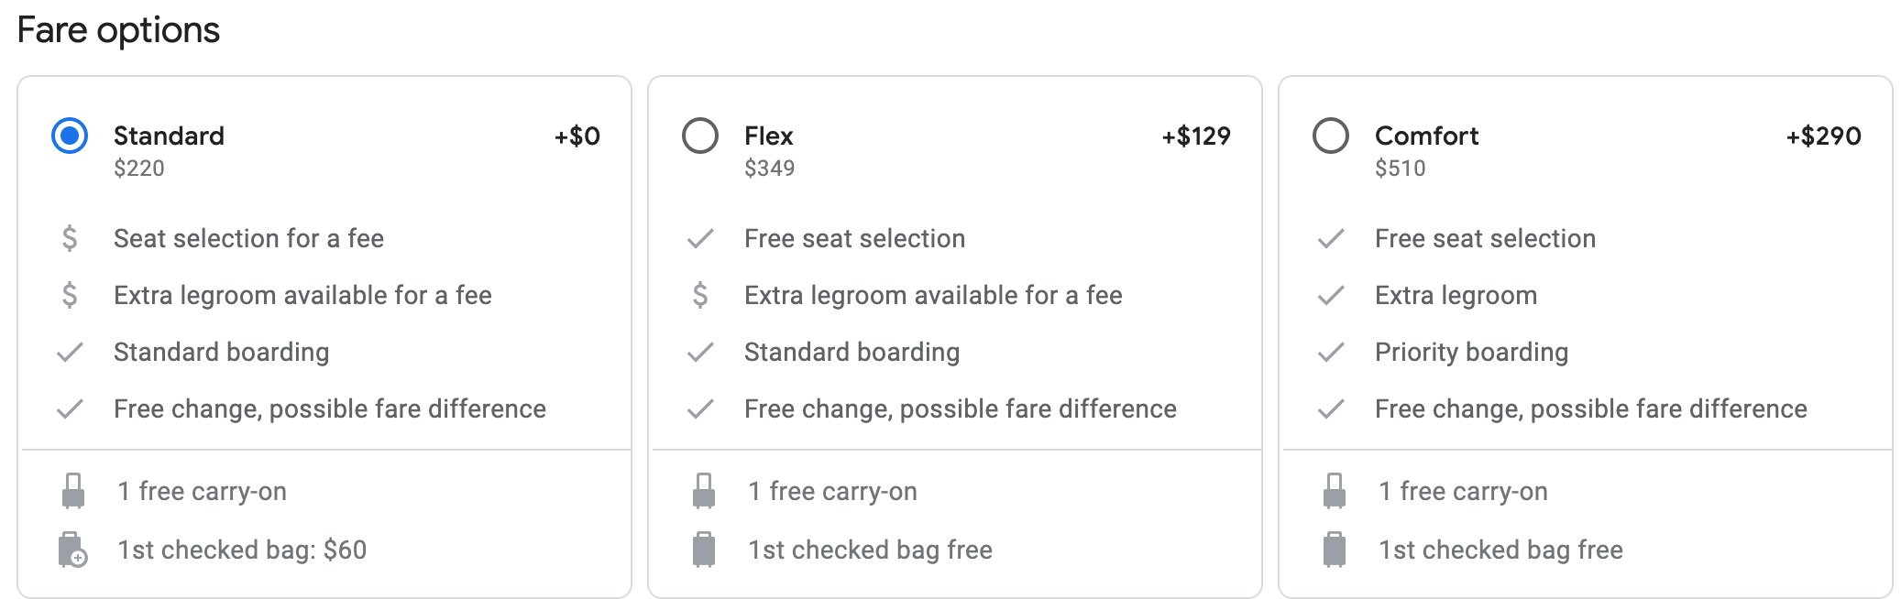This screenshot has height=599, width=1901.
Task: Click the Comfort +$290 price label
Action: [1823, 136]
